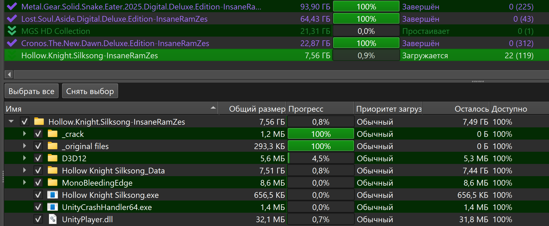Click the completed checkmark icon beside Cronos.The.New.Dawn torrent

[x=12, y=43]
